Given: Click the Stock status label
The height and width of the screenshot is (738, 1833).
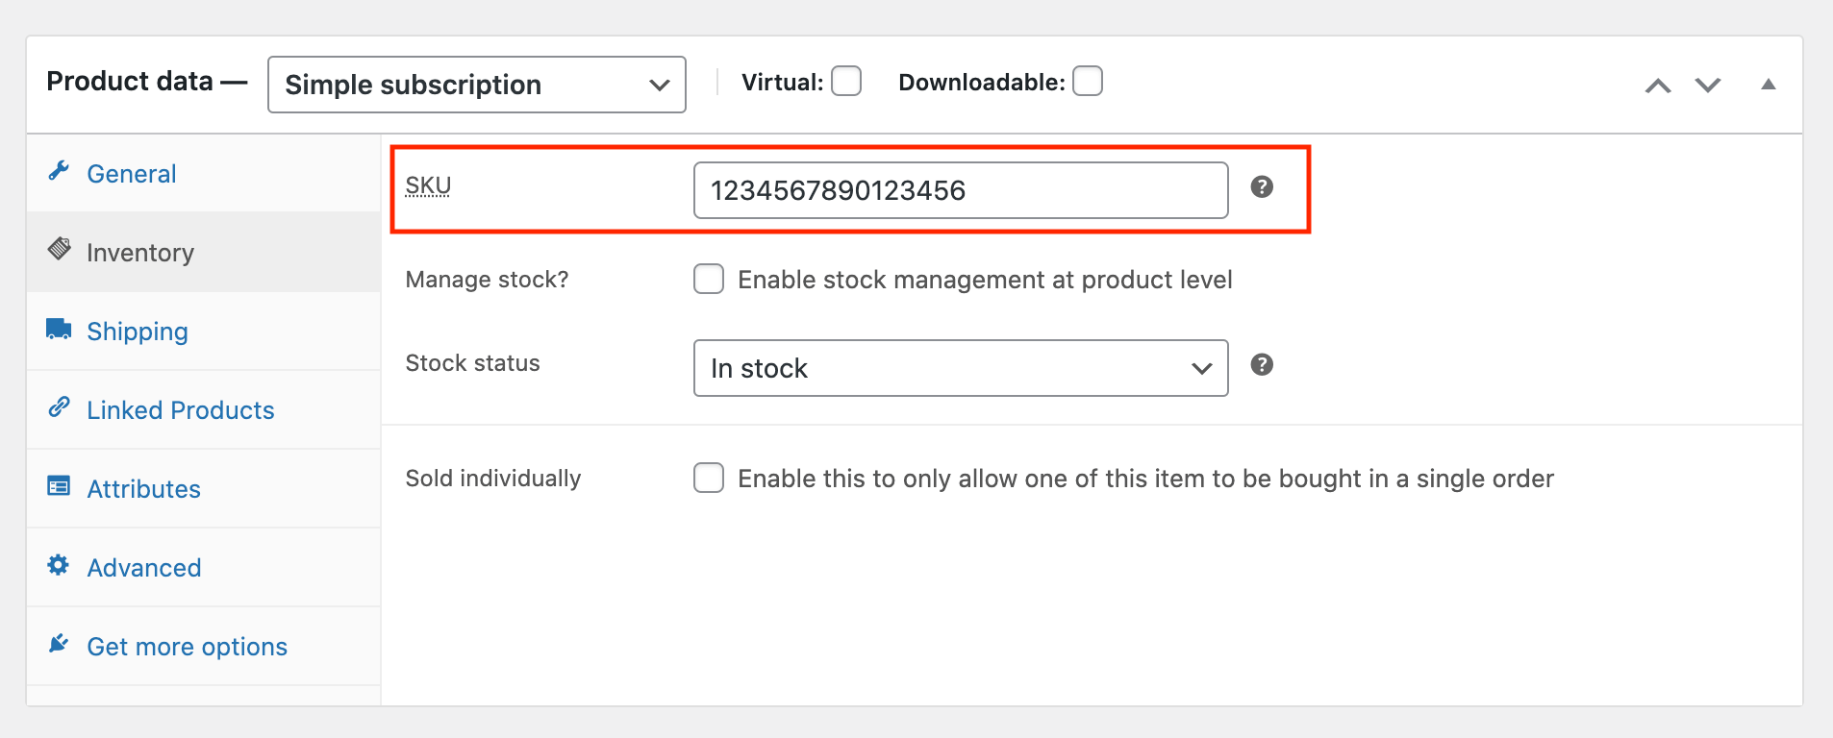Looking at the screenshot, I should pos(472,363).
